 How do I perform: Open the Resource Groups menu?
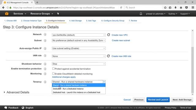point(42,13)
